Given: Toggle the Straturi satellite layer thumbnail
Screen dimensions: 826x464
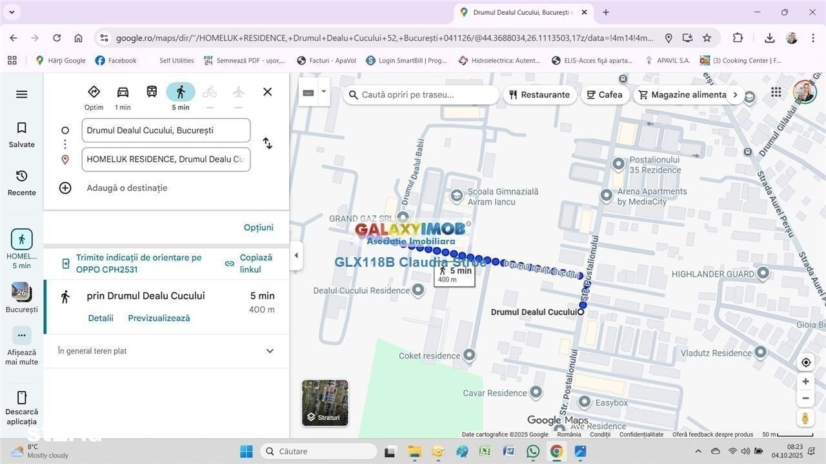Looking at the screenshot, I should 325,403.
